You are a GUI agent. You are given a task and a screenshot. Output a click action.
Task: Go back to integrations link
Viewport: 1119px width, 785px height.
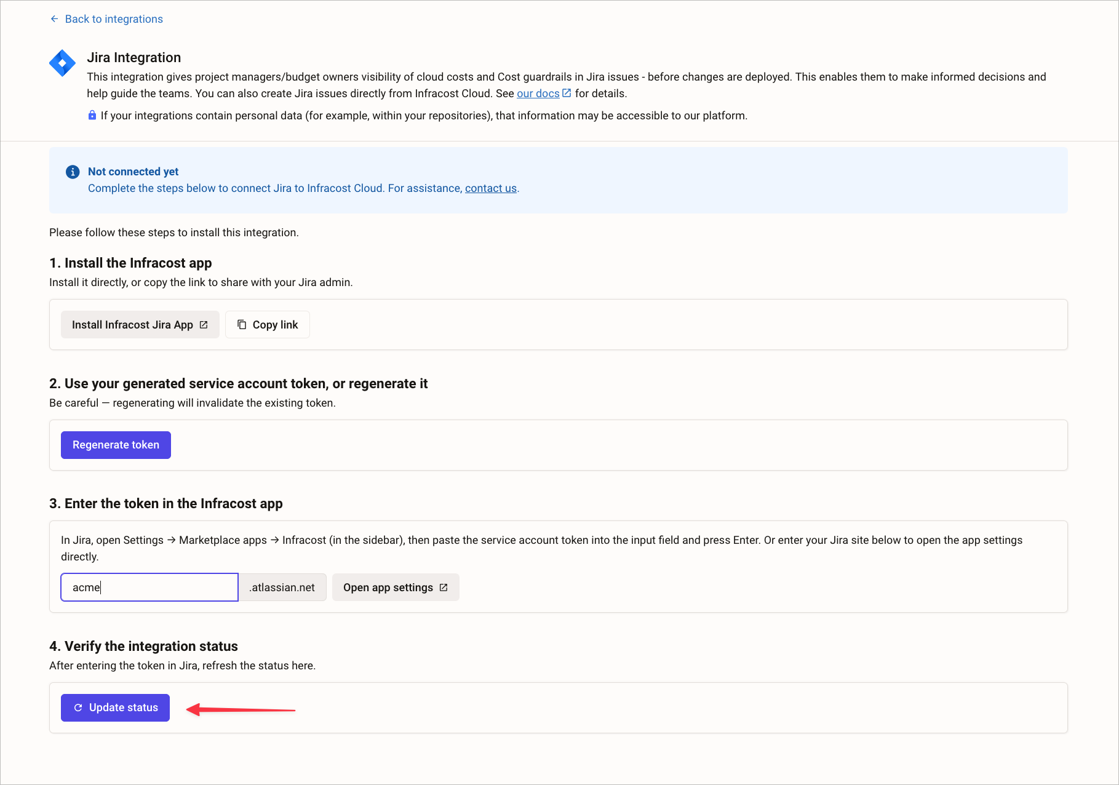tap(106, 19)
